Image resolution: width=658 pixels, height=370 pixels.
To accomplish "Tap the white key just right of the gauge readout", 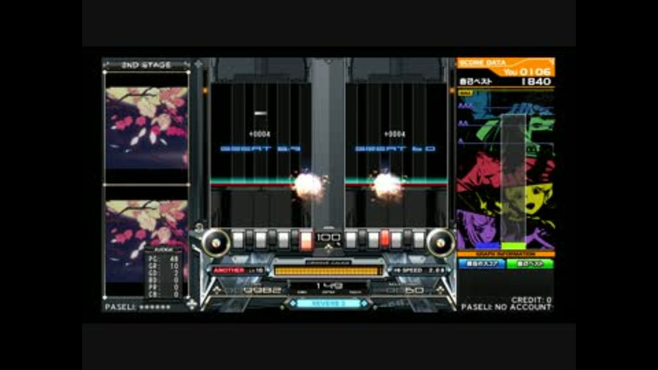I will [351, 240].
